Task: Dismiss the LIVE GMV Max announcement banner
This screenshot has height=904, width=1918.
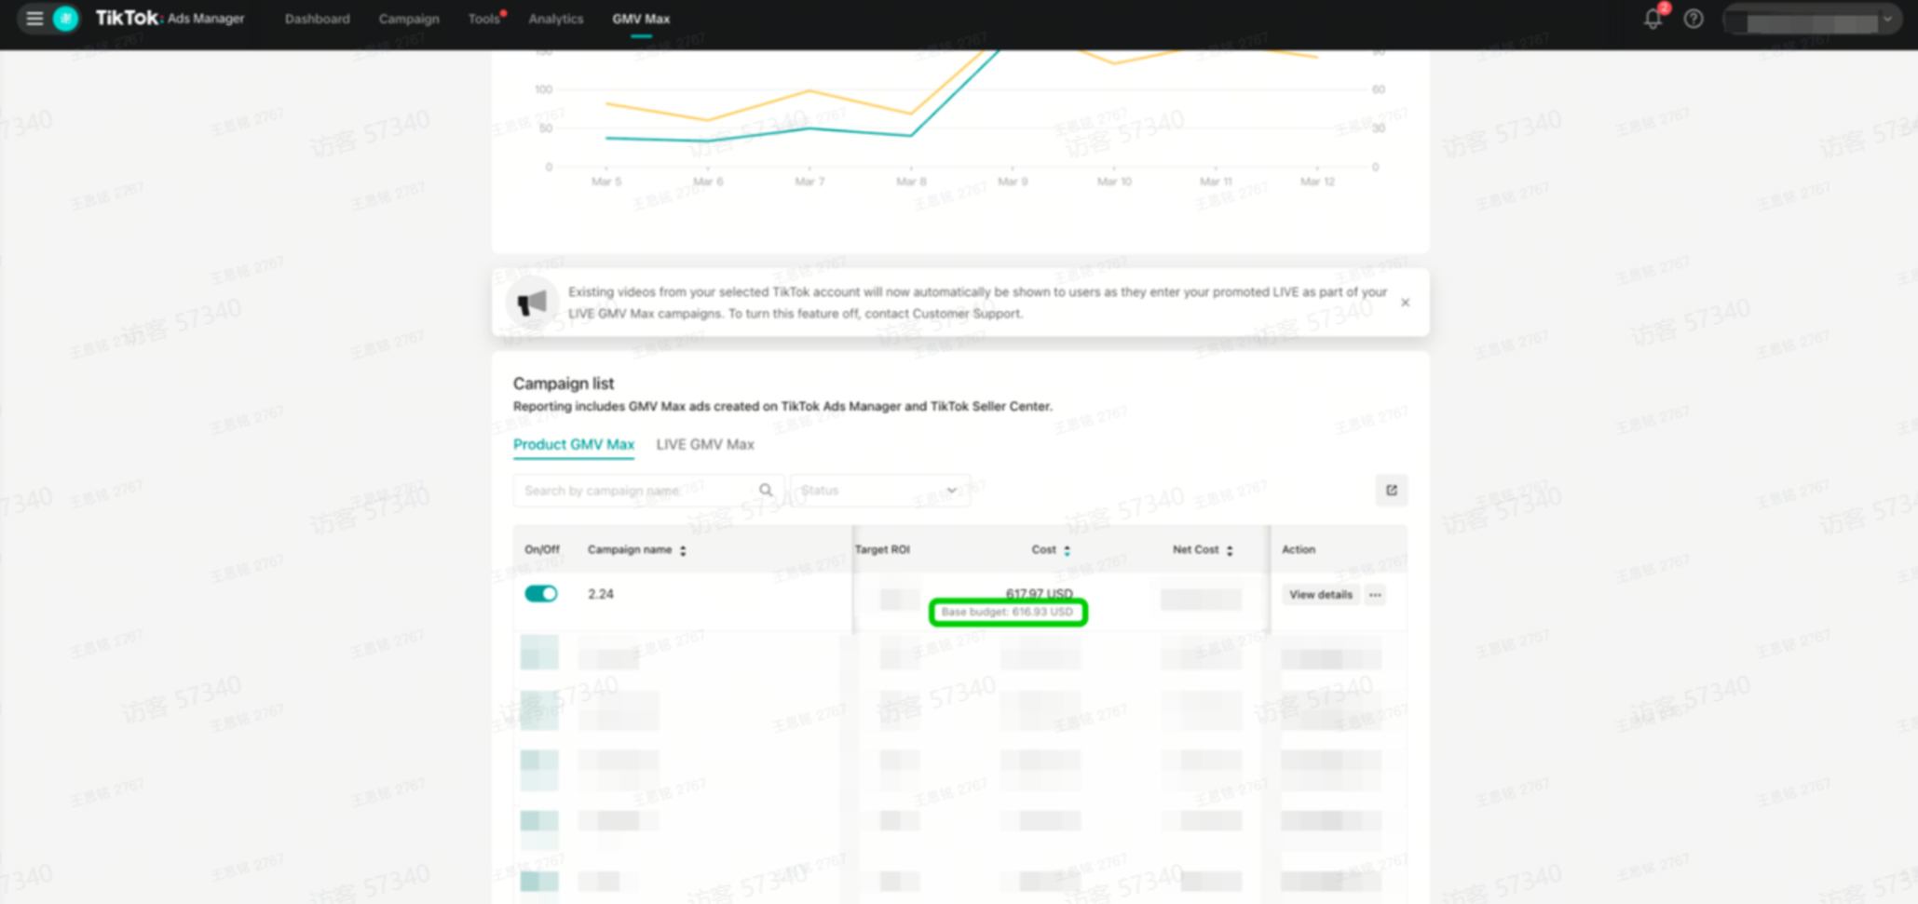Action: point(1406,303)
